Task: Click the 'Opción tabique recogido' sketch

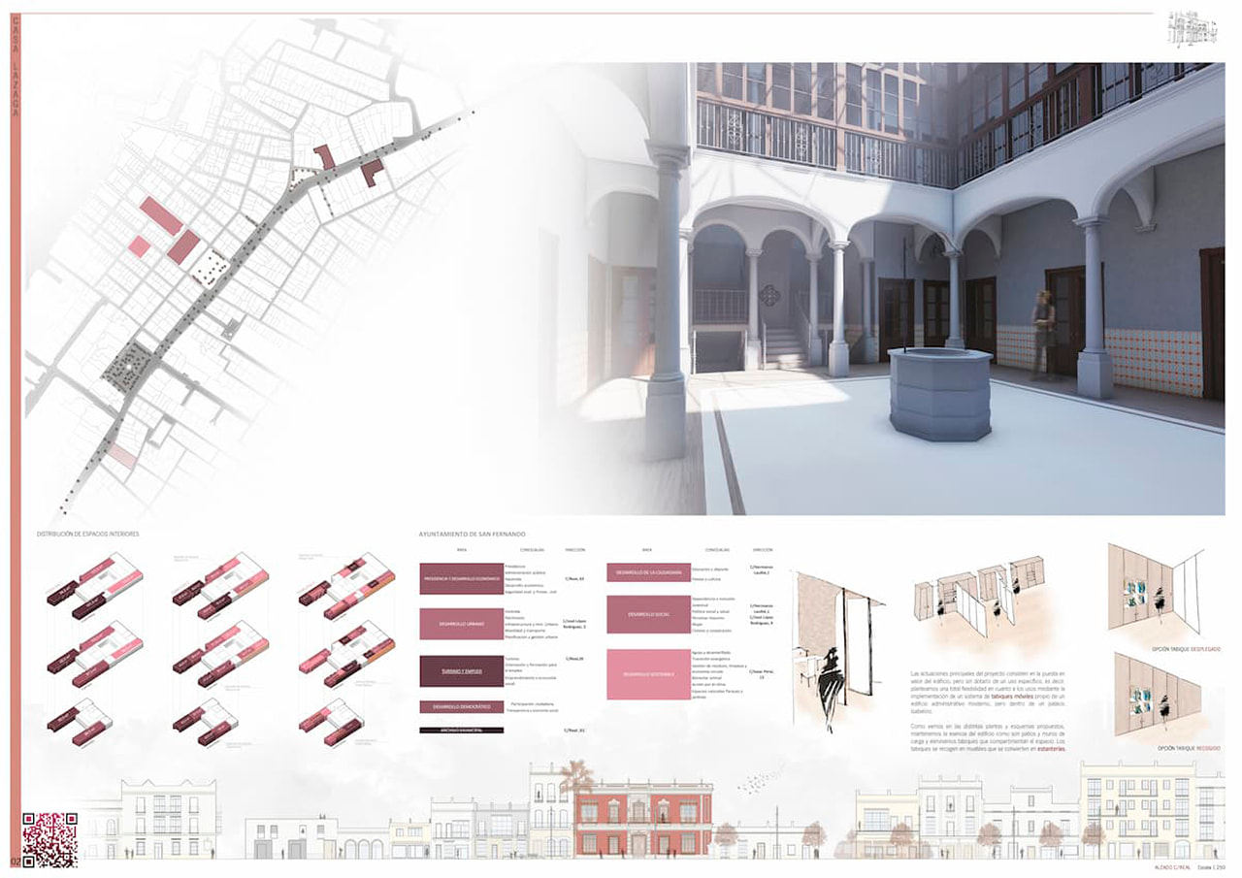Action: (1155, 695)
